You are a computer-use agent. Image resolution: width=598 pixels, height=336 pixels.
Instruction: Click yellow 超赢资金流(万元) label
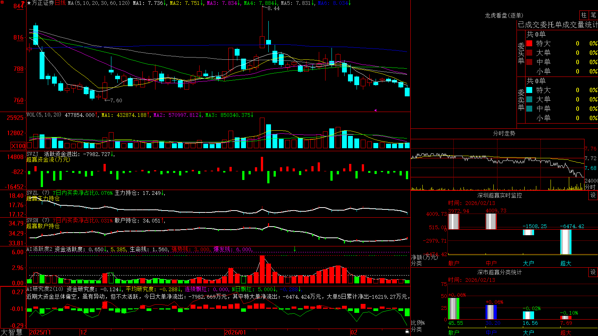(48, 159)
